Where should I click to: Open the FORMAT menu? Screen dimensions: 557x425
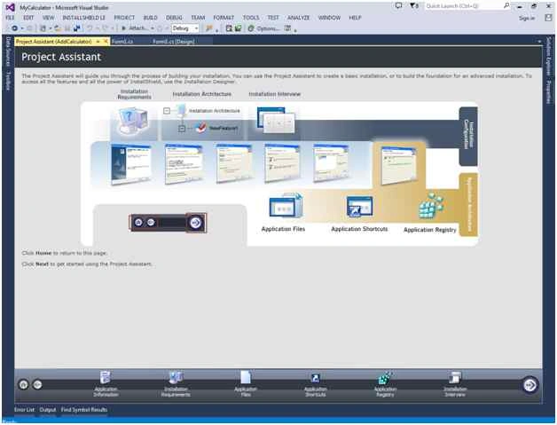coord(224,18)
